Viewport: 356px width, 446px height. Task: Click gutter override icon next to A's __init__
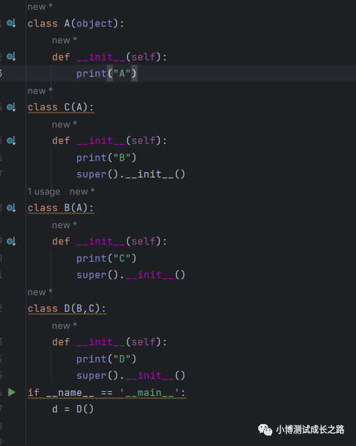(11, 57)
